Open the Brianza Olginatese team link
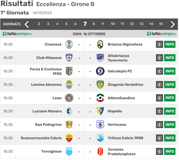 tap(125, 44)
